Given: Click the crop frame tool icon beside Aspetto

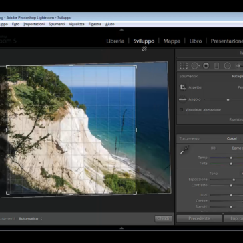Looking at the screenshot, I should point(183,87).
